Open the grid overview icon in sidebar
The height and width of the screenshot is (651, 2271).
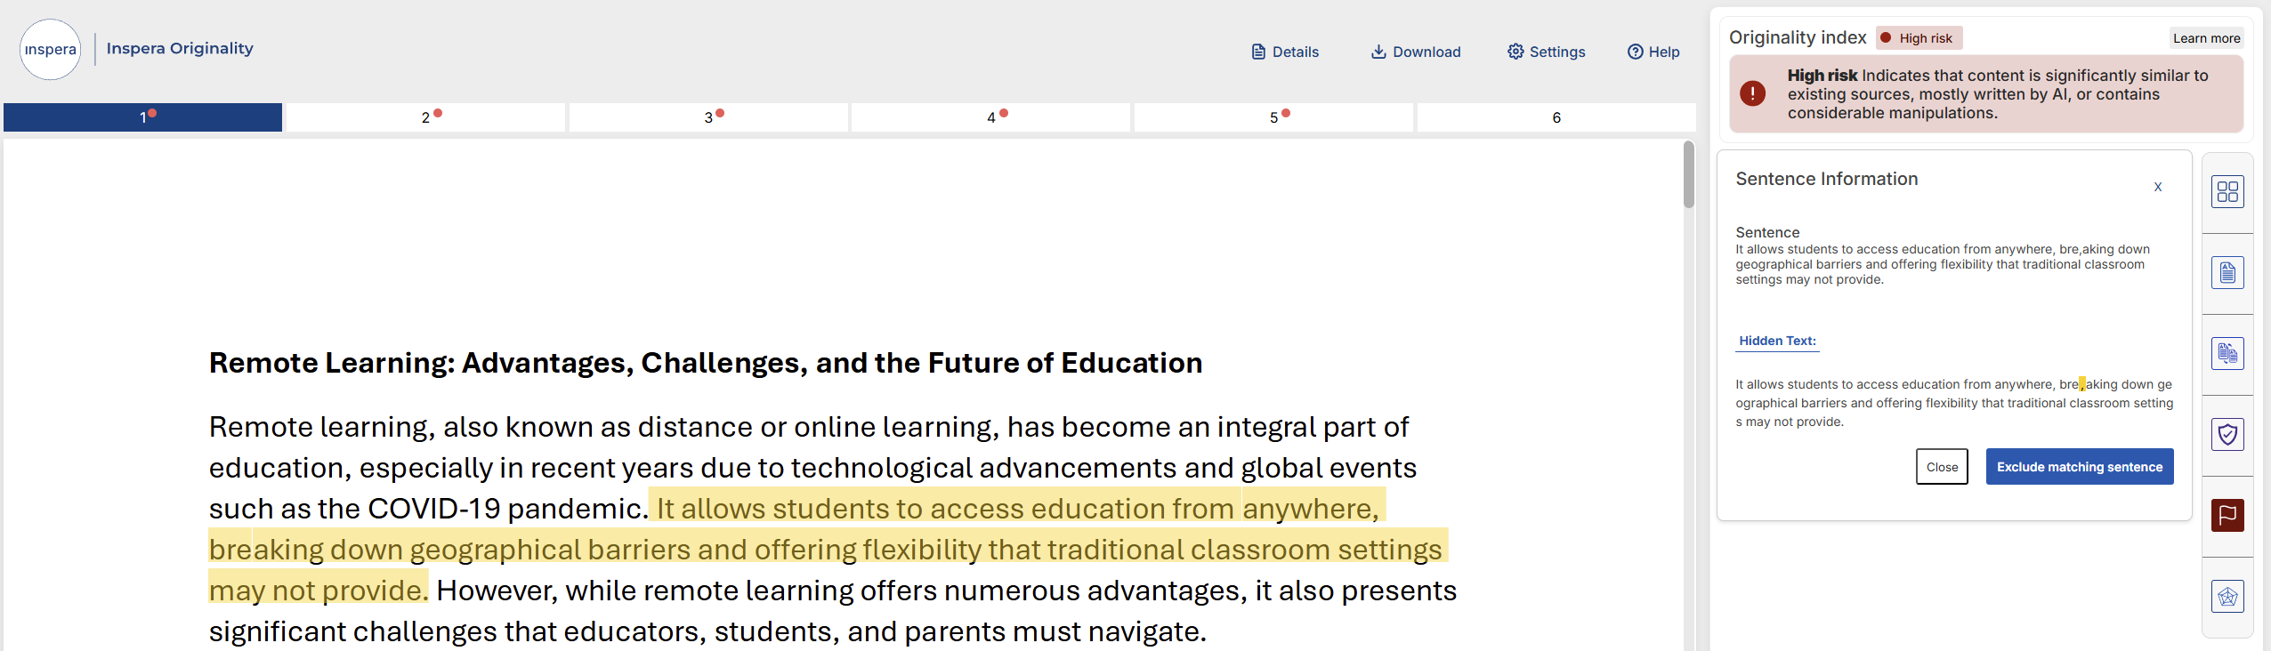pyautogui.click(x=2227, y=192)
